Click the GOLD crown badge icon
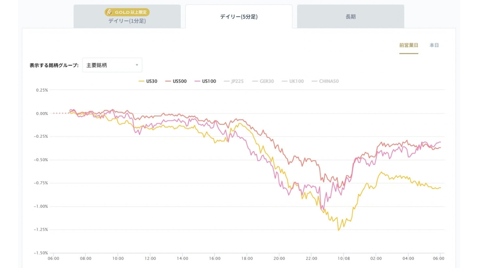Image resolution: width=478 pixels, height=268 pixels. 109,12
